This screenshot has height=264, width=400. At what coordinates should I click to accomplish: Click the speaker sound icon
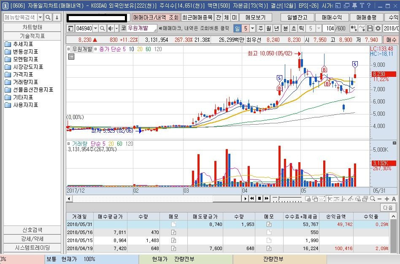(x=111, y=28)
